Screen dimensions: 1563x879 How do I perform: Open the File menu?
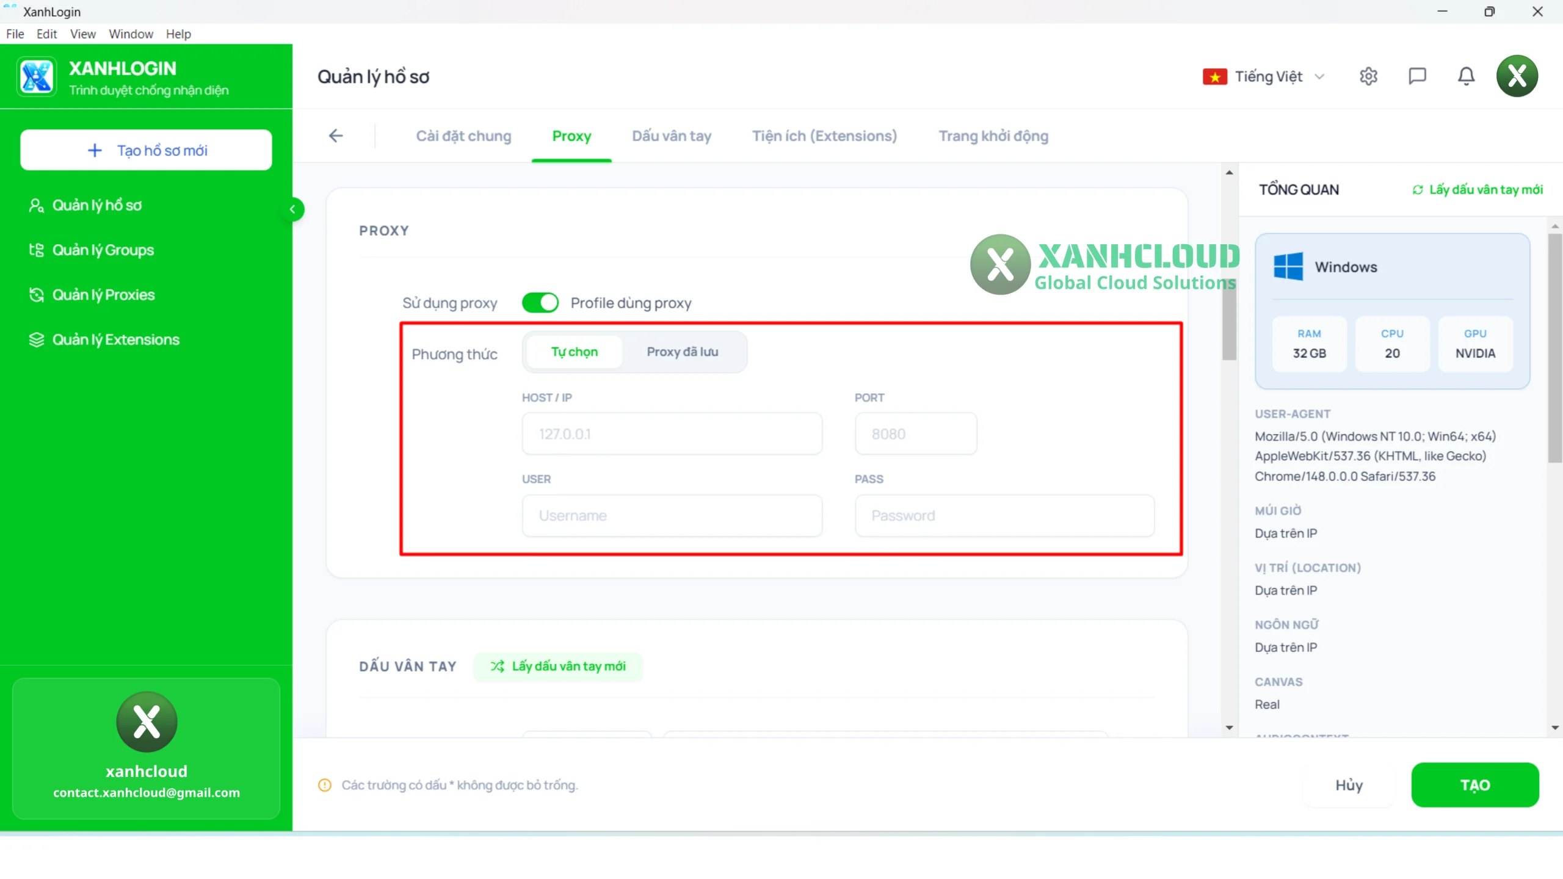click(x=15, y=34)
